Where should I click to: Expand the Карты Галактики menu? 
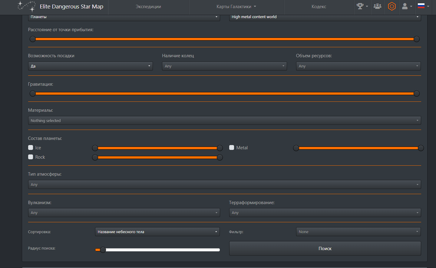tap(236, 7)
